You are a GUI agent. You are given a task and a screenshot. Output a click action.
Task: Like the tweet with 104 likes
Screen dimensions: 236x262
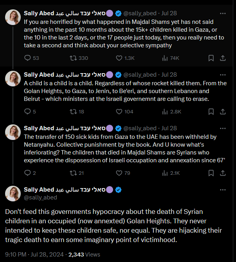coord(120,111)
